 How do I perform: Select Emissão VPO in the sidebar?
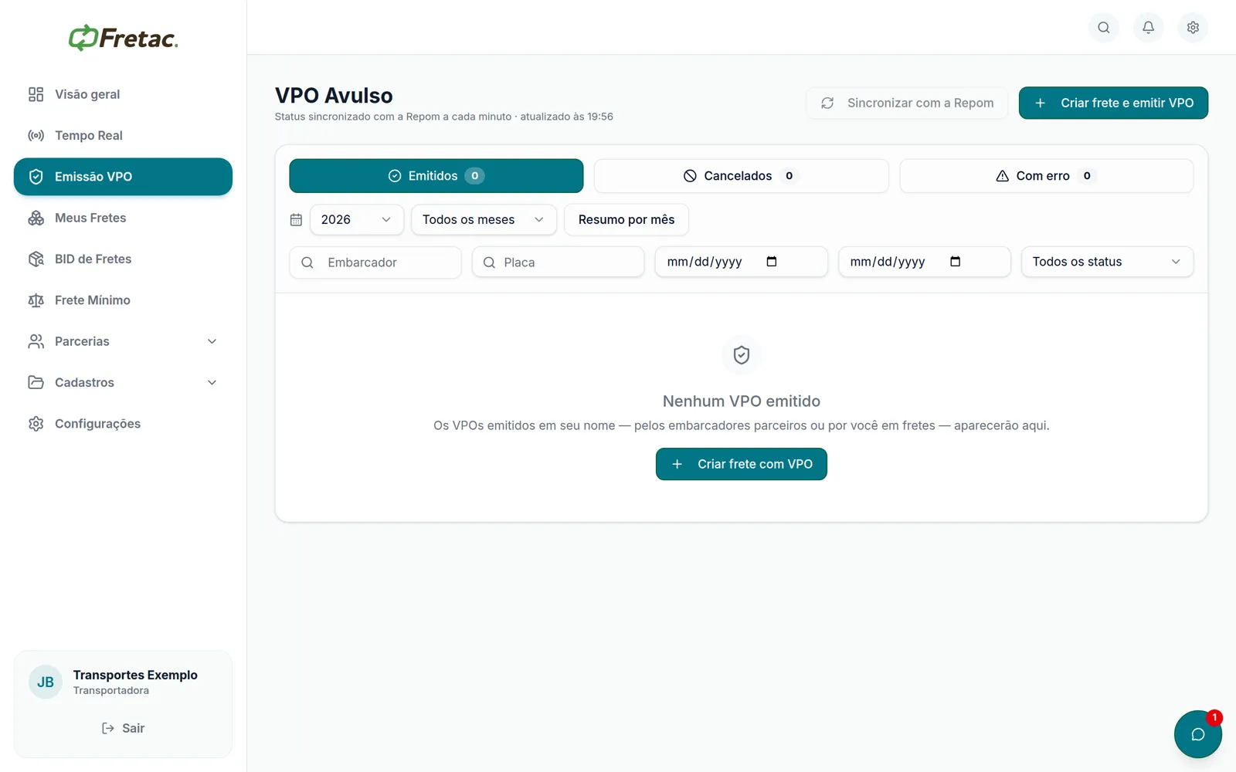click(124, 177)
